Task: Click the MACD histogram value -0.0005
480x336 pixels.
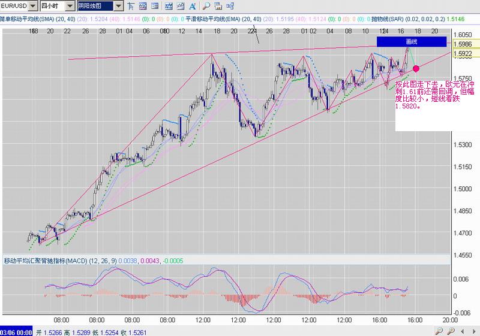Action: 173,261
